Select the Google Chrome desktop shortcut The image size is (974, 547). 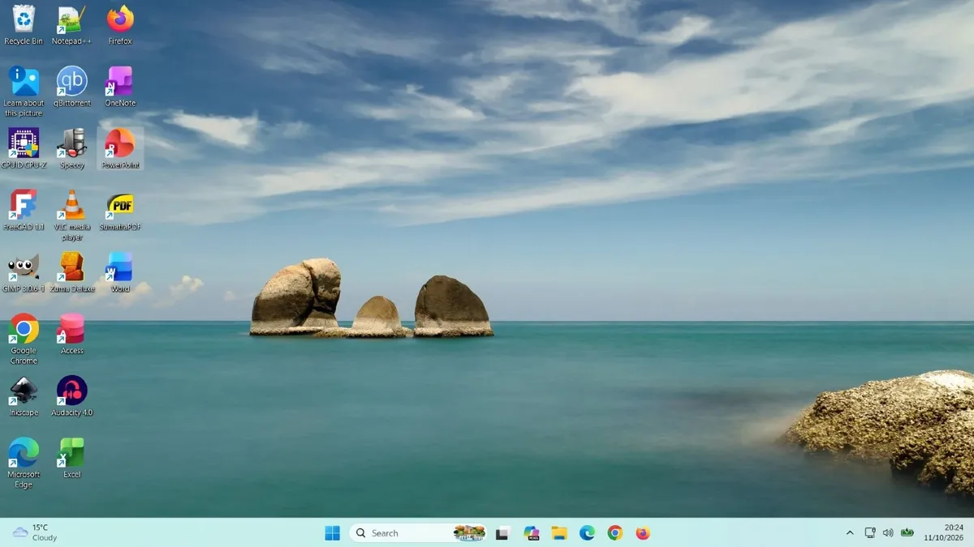click(24, 339)
